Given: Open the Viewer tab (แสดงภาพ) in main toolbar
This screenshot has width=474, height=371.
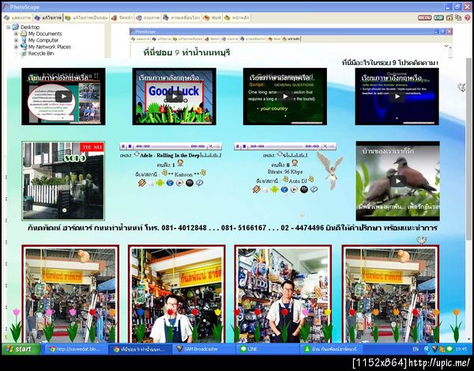Looking at the screenshot, I should coord(17,18).
